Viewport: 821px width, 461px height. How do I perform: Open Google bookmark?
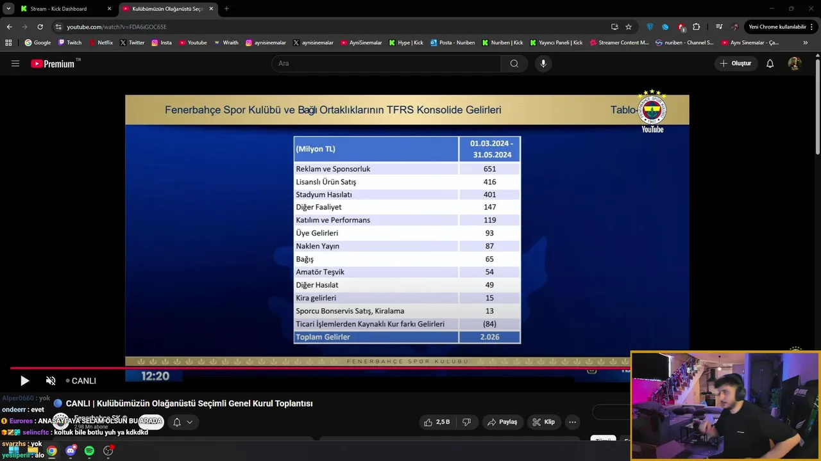click(x=37, y=43)
